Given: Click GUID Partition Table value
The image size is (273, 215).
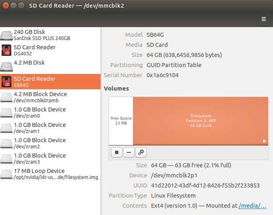Looking at the screenshot, I should (174, 65).
